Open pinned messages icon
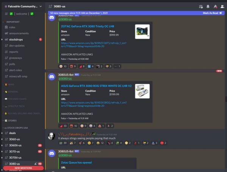 tap(215, 6)
